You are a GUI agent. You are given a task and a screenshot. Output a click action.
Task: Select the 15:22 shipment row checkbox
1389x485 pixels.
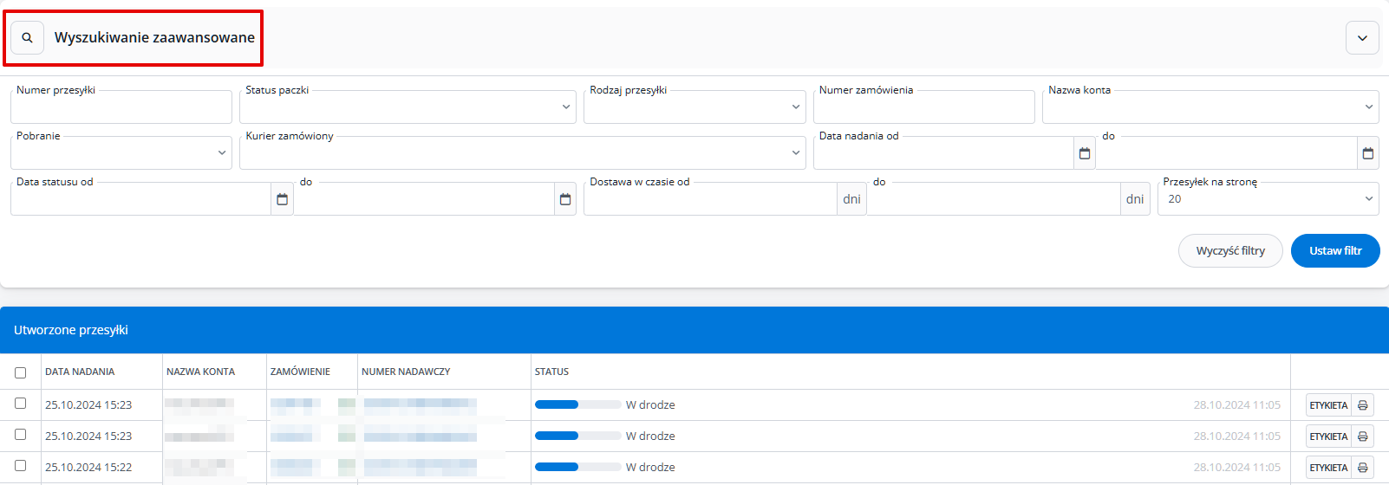pyautogui.click(x=20, y=466)
